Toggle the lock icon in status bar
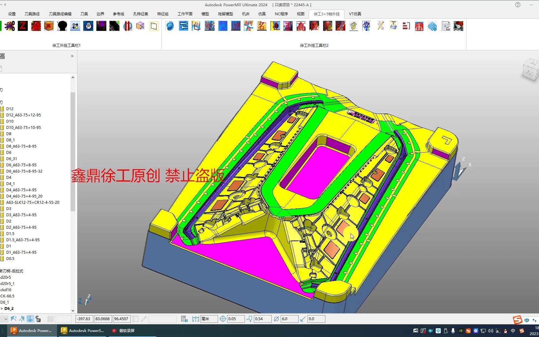Screen dimensions: 539x337 coord(38,319)
